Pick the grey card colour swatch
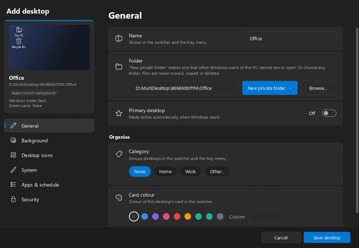359x248 pixels. coord(220,216)
